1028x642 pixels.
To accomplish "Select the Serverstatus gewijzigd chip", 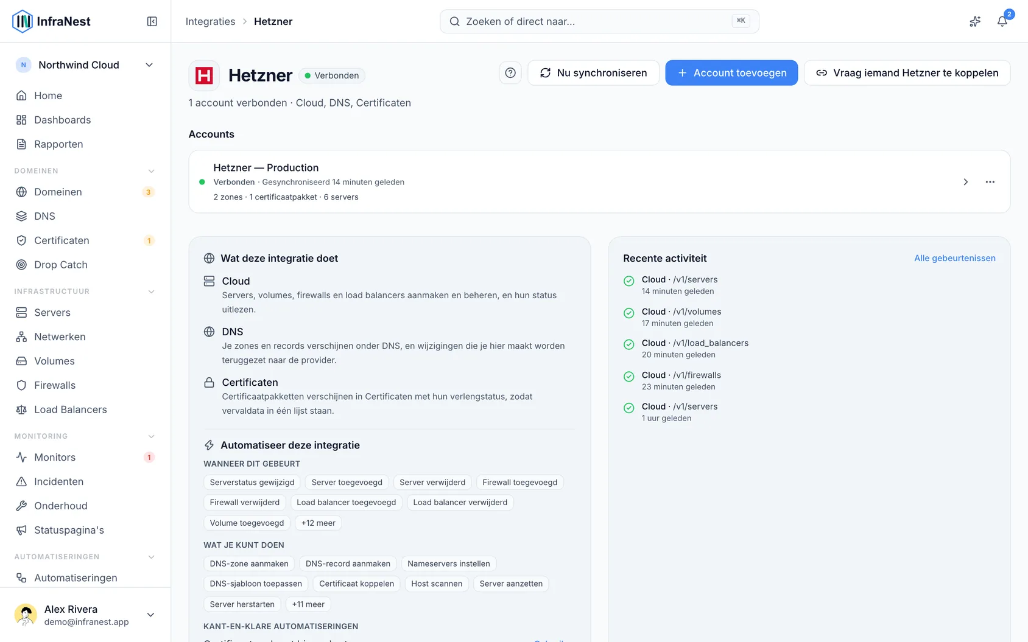I will (252, 483).
